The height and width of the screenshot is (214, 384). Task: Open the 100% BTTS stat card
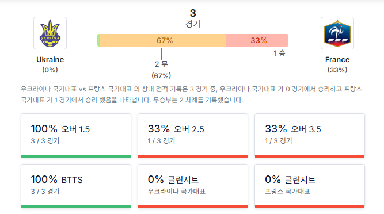click(x=76, y=186)
